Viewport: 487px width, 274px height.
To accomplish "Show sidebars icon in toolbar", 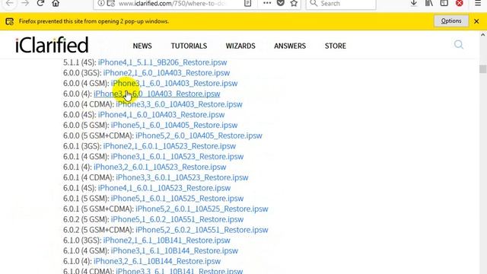I will [x=444, y=3].
